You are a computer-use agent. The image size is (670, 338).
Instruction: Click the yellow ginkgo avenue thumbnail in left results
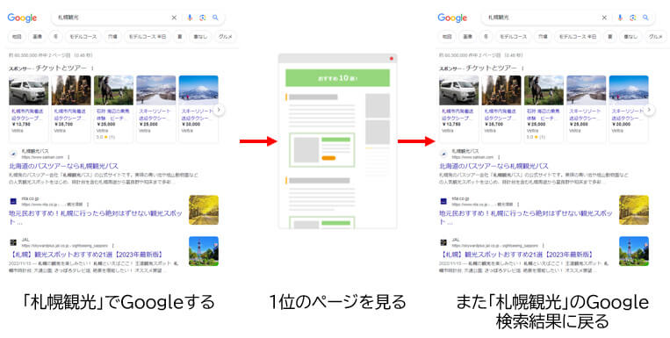204,210
